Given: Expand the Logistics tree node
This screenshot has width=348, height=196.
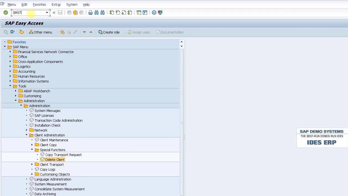Looking at the screenshot, I should point(10,66).
